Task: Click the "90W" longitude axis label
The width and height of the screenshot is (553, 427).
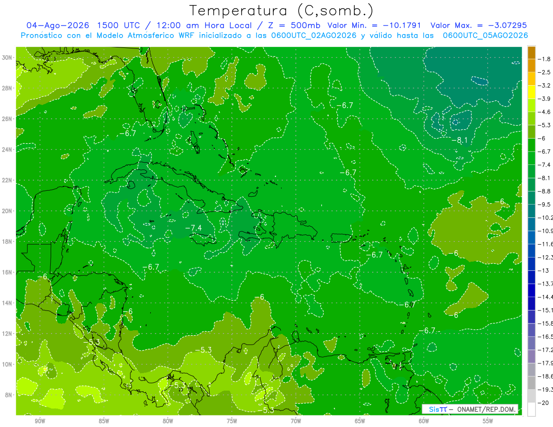Action: pyautogui.click(x=40, y=421)
